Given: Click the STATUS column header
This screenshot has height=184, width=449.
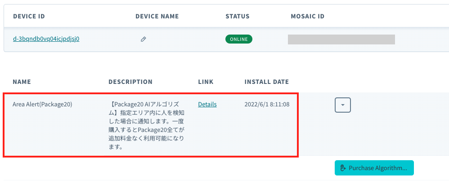Looking at the screenshot, I should (238, 16).
